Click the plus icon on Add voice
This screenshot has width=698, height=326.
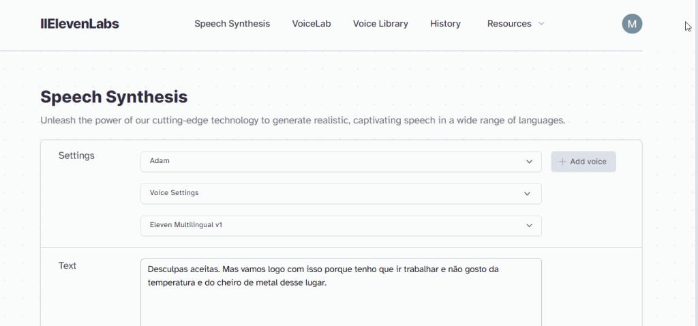[x=562, y=162]
